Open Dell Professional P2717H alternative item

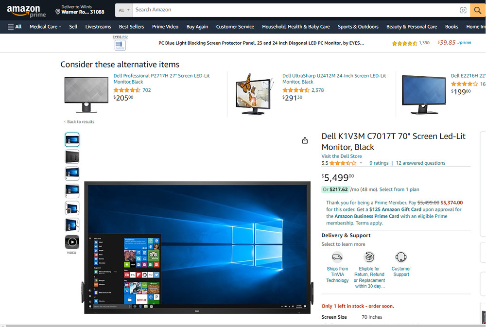161,79
